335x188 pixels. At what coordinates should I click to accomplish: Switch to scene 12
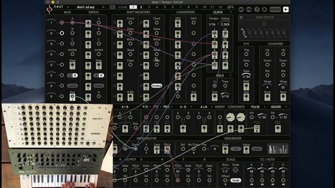pos(220,7)
